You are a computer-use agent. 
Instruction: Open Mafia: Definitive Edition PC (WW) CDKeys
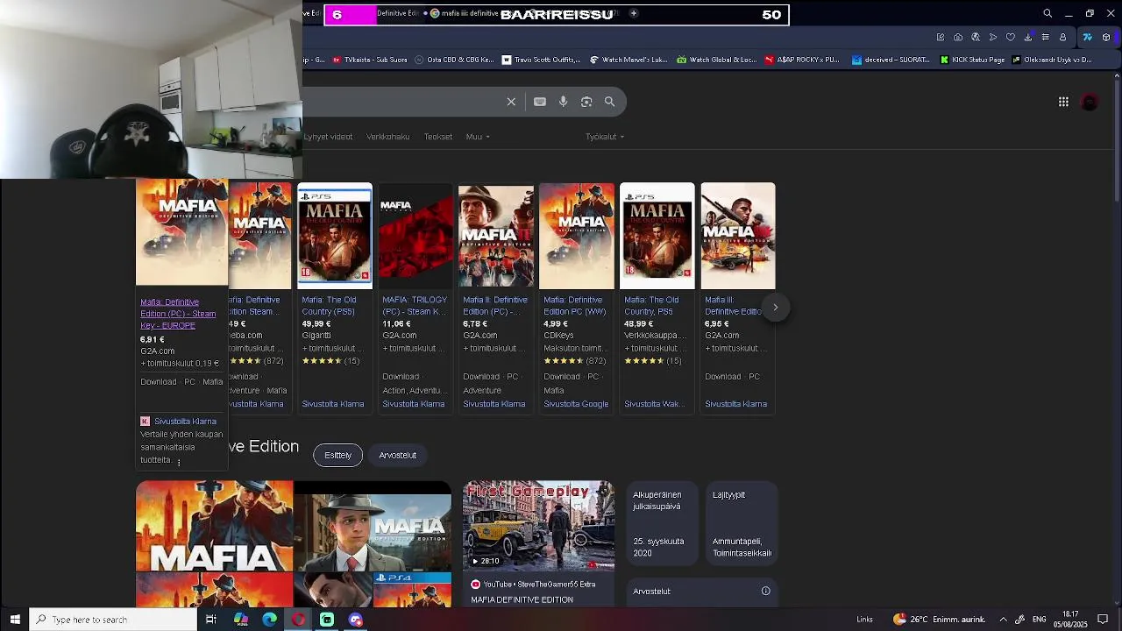pos(575,305)
